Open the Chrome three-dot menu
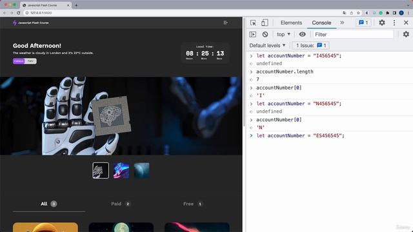413x232 pixels. pyautogui.click(x=408, y=13)
